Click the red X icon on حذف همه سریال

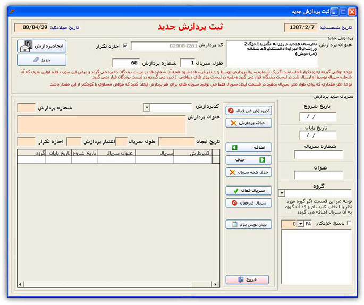232,172
